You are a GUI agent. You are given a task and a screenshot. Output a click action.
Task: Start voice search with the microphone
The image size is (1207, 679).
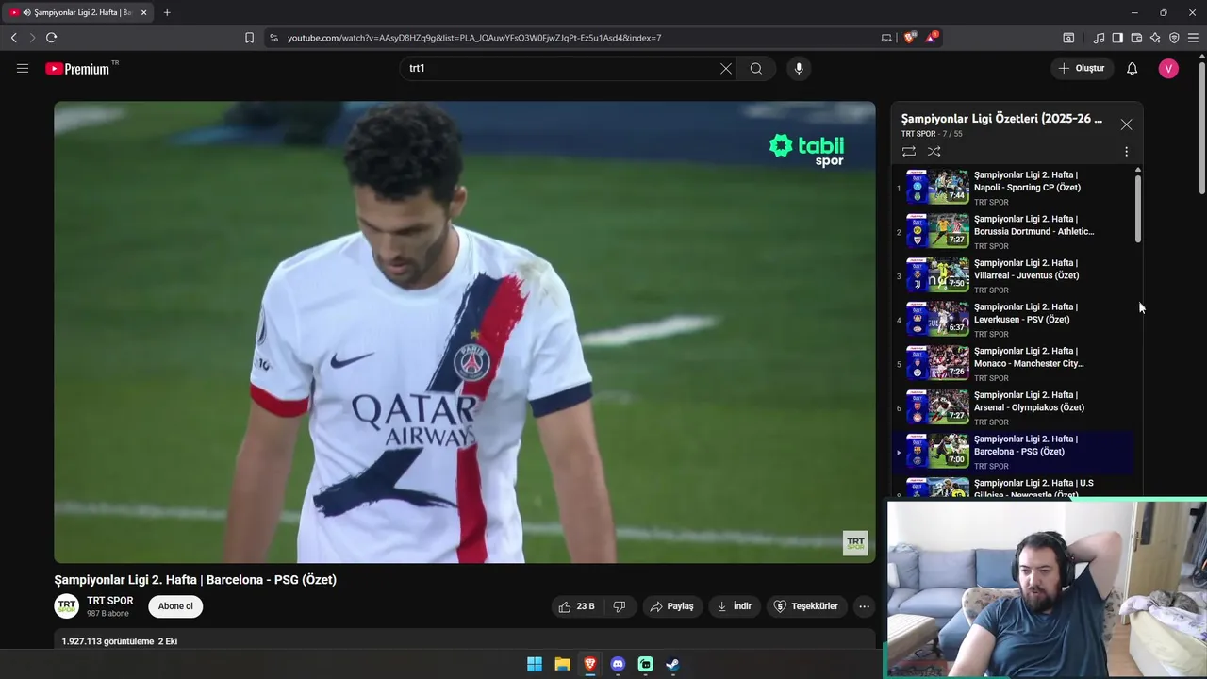pyautogui.click(x=799, y=68)
